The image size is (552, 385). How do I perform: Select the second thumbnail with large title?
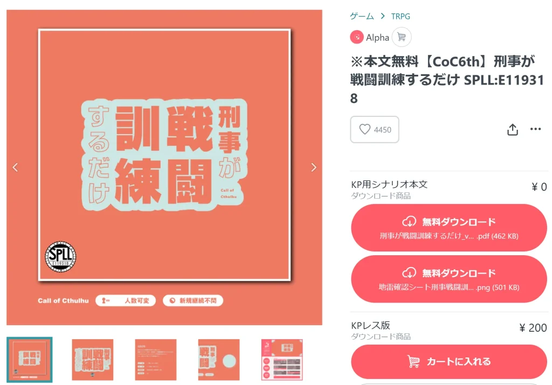coord(93,360)
